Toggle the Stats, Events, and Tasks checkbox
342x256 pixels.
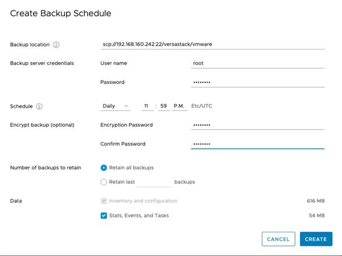104,215
